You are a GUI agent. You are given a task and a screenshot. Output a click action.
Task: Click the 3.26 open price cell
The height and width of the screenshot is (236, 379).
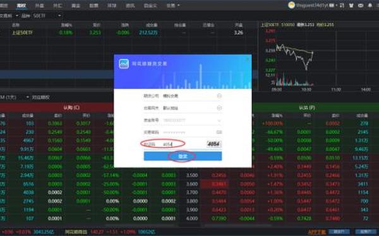tap(238, 33)
